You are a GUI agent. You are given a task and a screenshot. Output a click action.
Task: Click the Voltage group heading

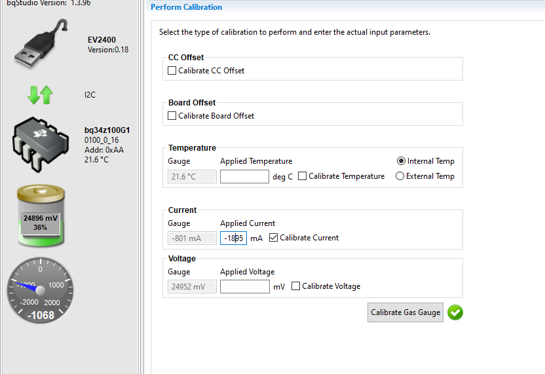pyautogui.click(x=182, y=259)
